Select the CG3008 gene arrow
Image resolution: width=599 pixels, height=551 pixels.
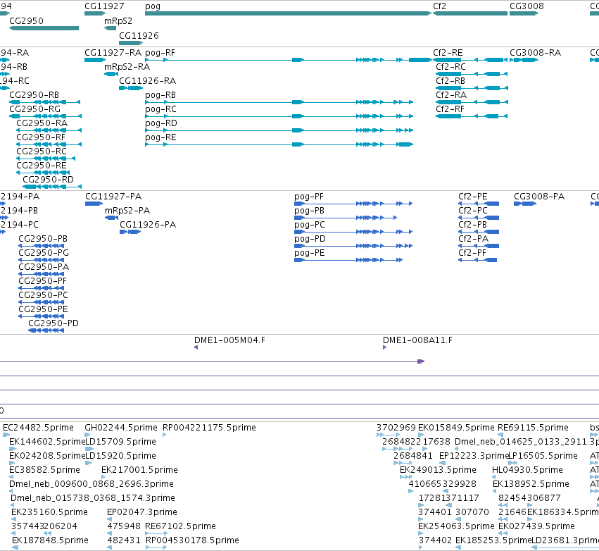[x=524, y=13]
